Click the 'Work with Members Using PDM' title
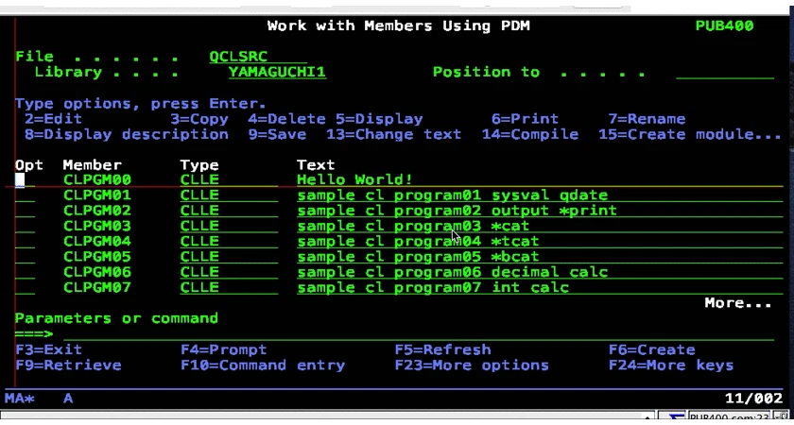 pyautogui.click(x=399, y=25)
